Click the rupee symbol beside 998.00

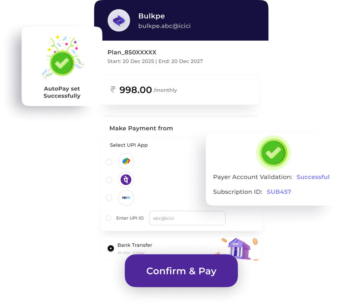click(113, 89)
